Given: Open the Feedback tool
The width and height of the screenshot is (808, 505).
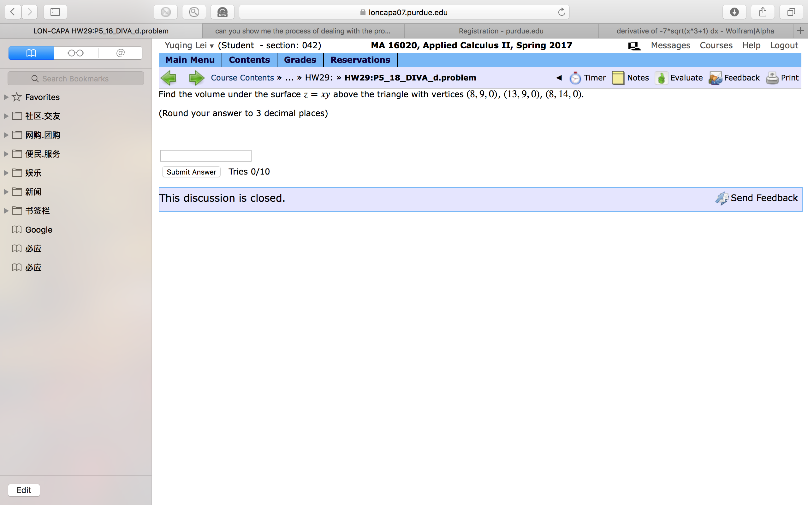Looking at the screenshot, I should 734,78.
